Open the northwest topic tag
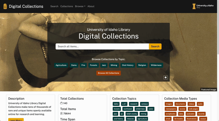The width and height of the screenshot is (219, 121). [128, 109]
